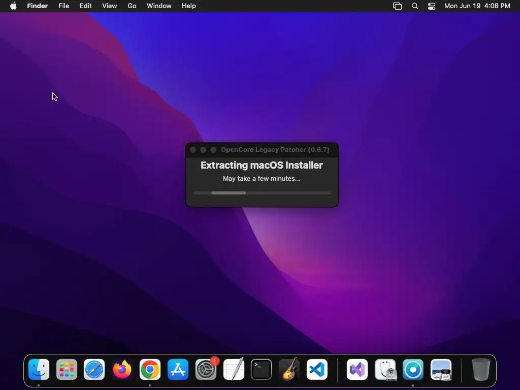Viewport: 520px width, 390px height.
Task: Click the close button of OpenCore Patcher window
Action: pyautogui.click(x=193, y=150)
